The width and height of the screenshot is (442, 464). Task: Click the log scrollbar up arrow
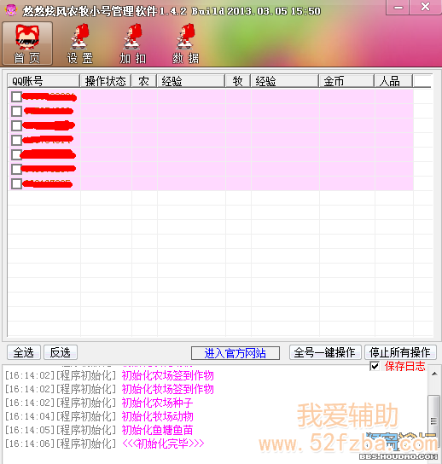click(434, 374)
